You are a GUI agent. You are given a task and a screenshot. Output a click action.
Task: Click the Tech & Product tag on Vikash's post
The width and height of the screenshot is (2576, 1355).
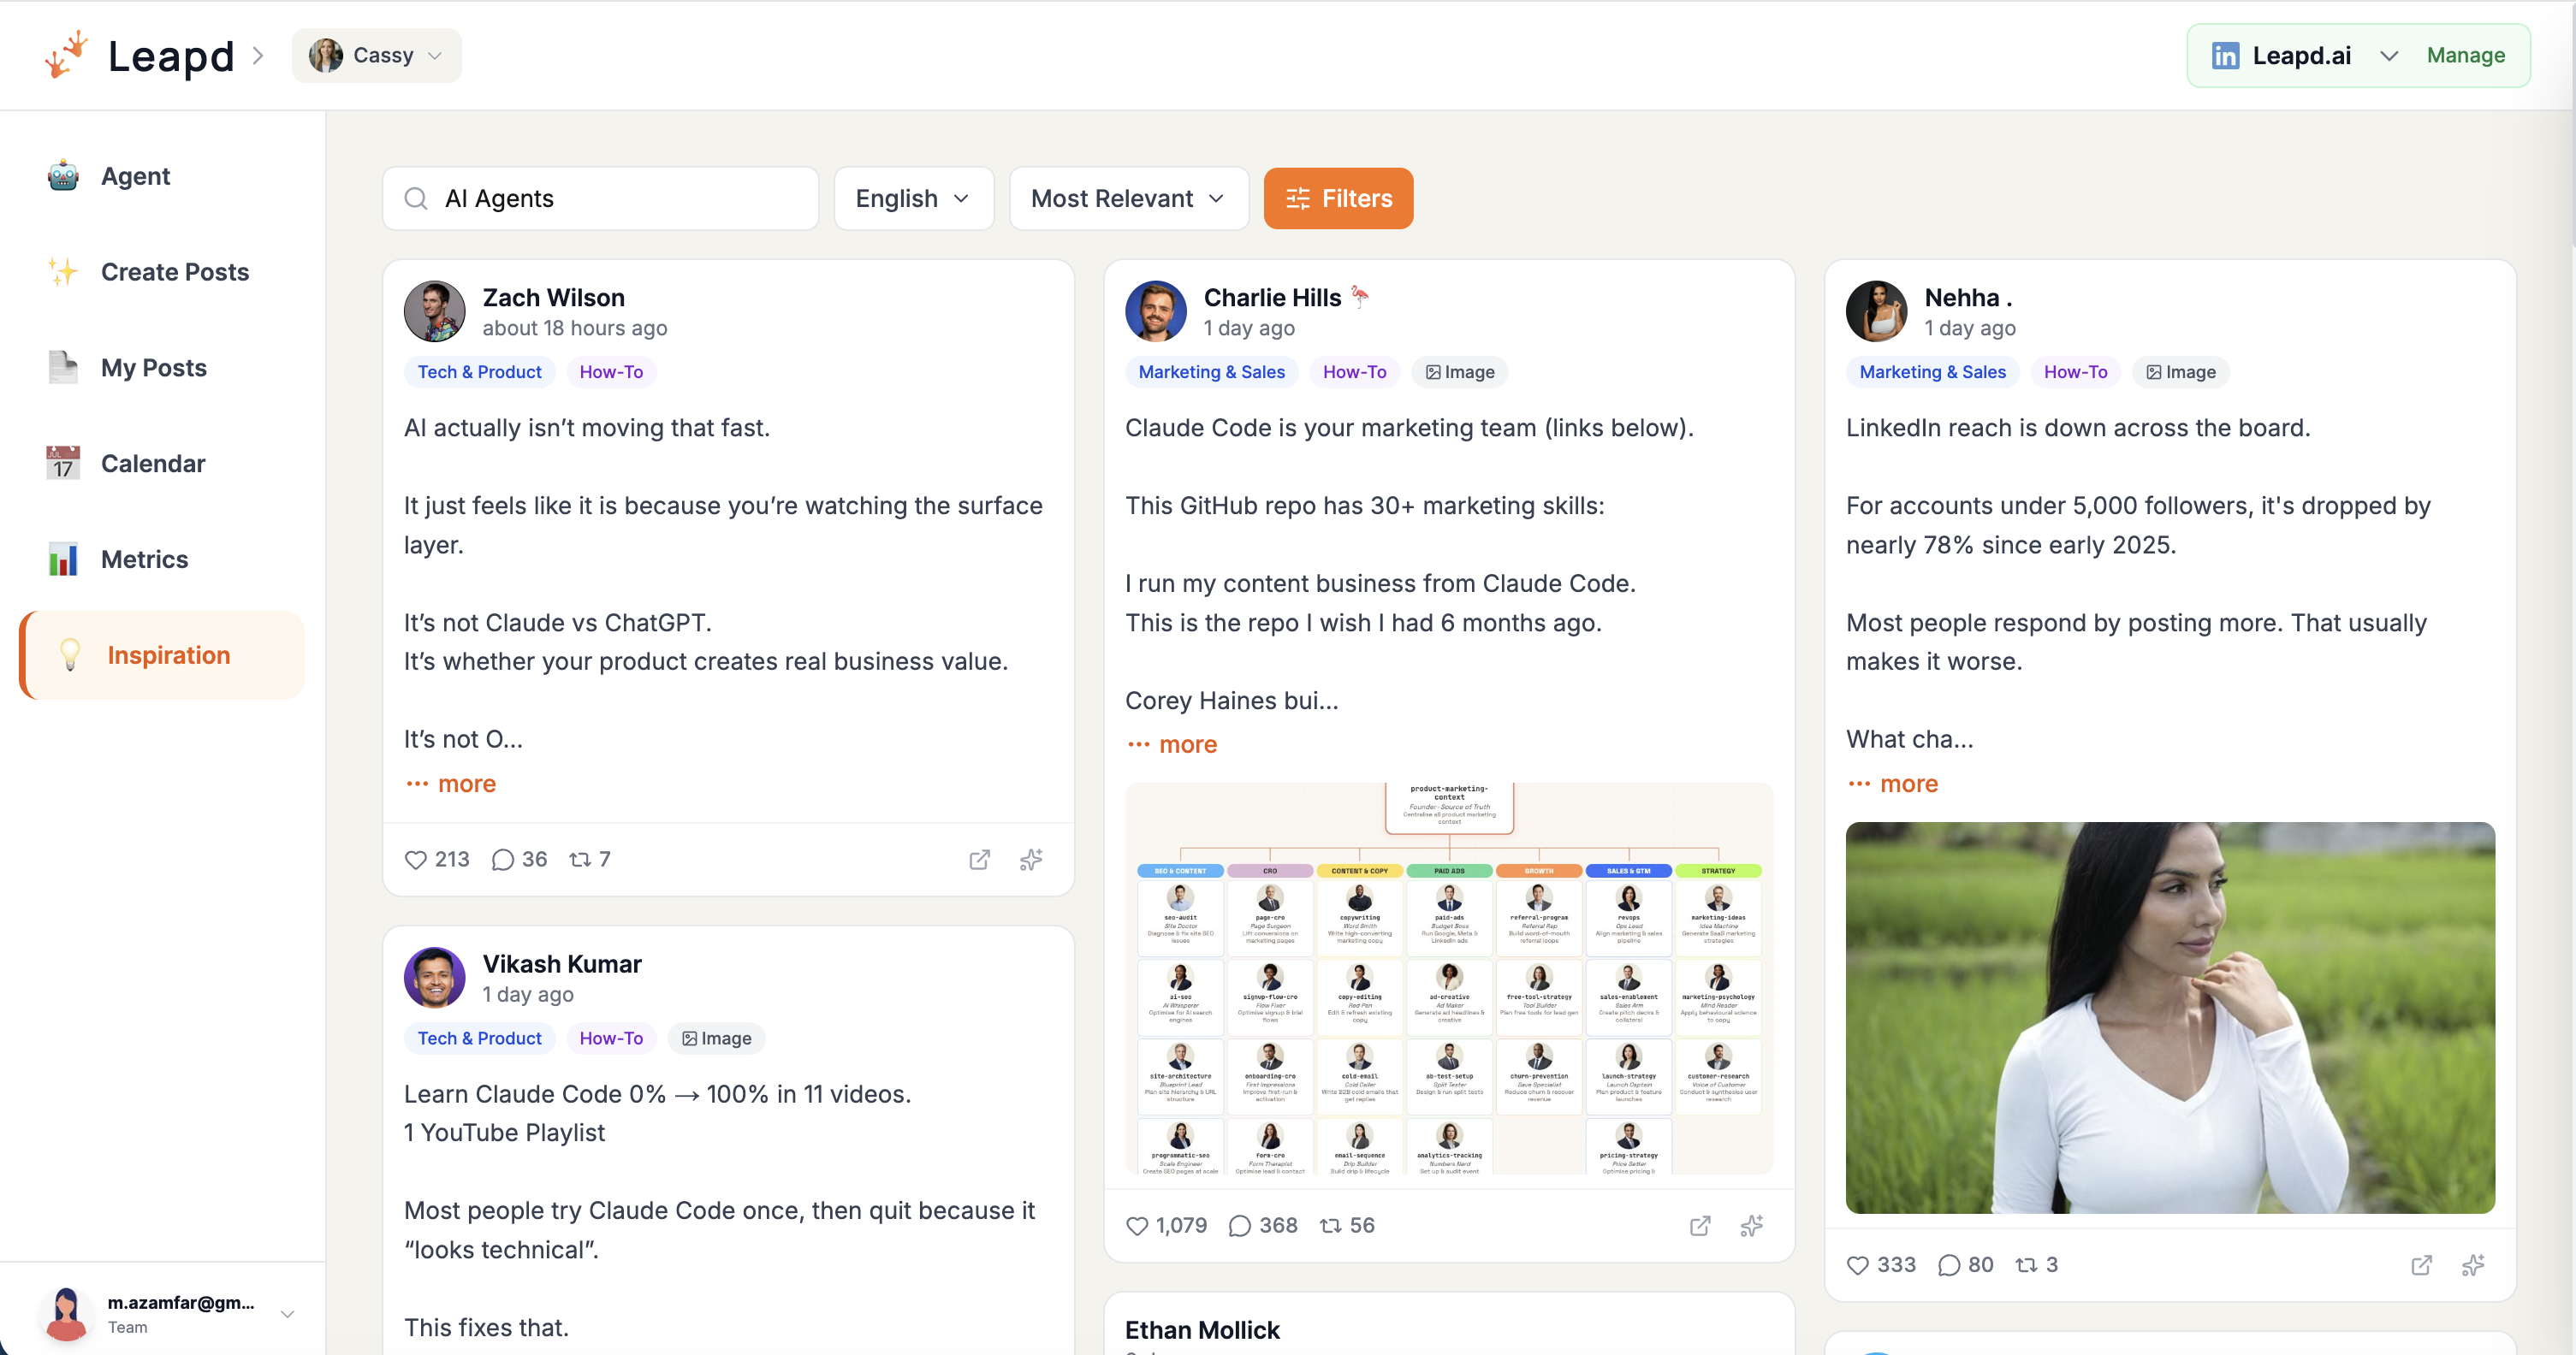479,1038
